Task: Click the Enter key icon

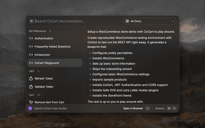Action: click(x=148, y=108)
